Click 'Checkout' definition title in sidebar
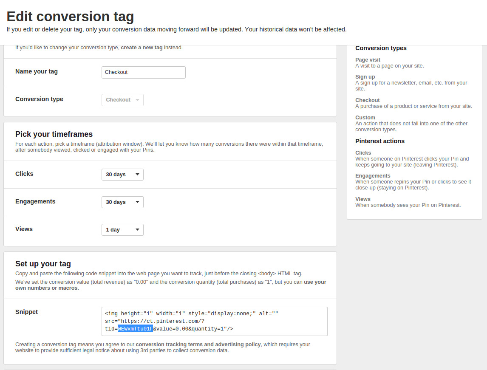This screenshot has height=370, width=487. pyautogui.click(x=368, y=100)
